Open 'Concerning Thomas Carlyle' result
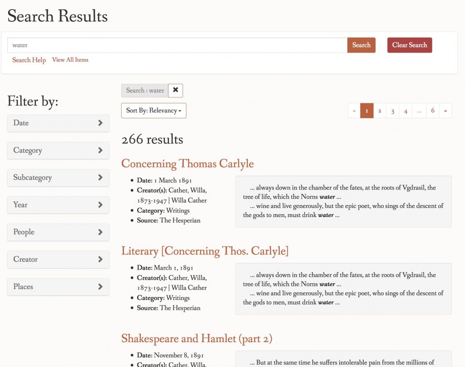465x367 pixels. [x=187, y=164]
